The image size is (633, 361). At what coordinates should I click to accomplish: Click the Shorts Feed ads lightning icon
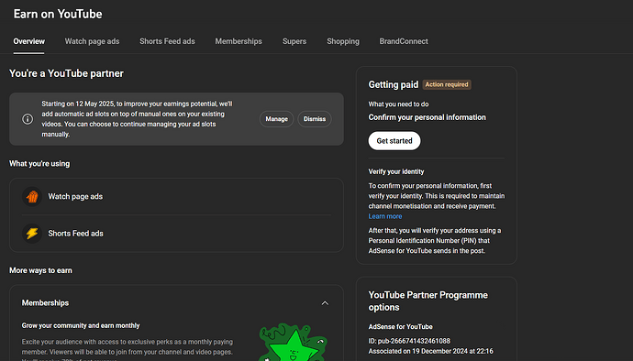pyautogui.click(x=32, y=234)
